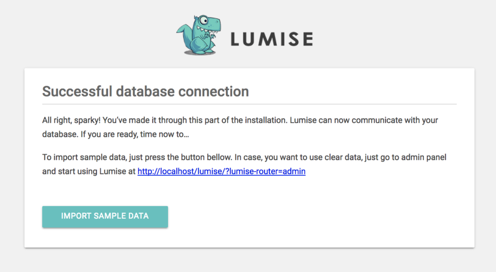
Task: Click the LUMISE wordmark text
Action: click(271, 39)
